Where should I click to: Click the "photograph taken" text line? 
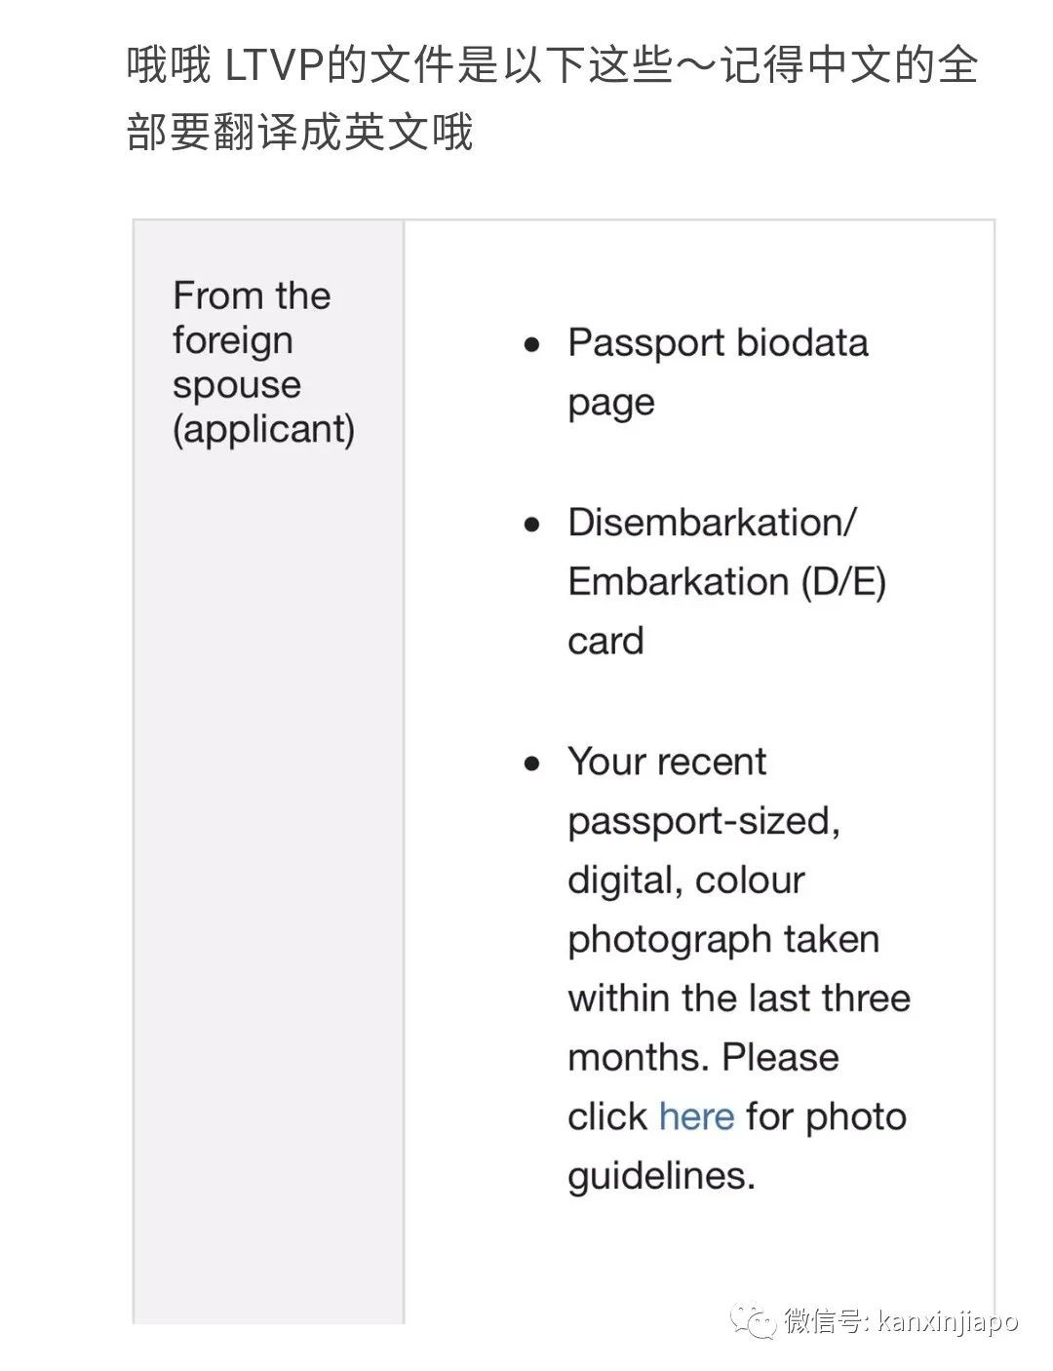click(x=723, y=939)
